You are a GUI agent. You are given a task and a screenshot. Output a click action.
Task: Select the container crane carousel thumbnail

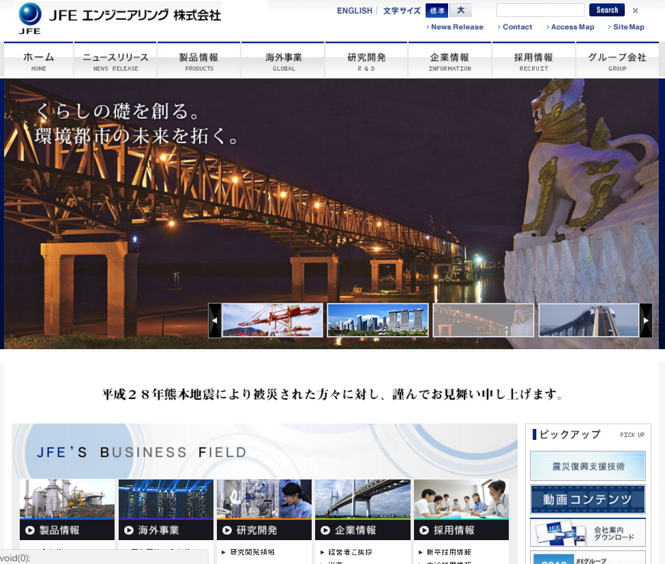tap(273, 321)
